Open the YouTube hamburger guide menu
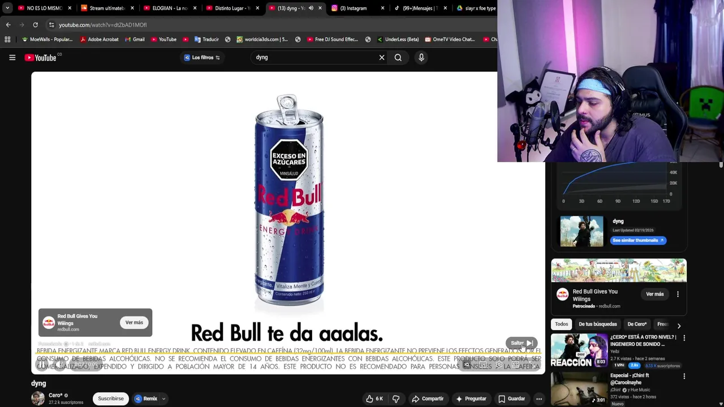Image resolution: width=724 pixels, height=407 pixels. pos(12,57)
